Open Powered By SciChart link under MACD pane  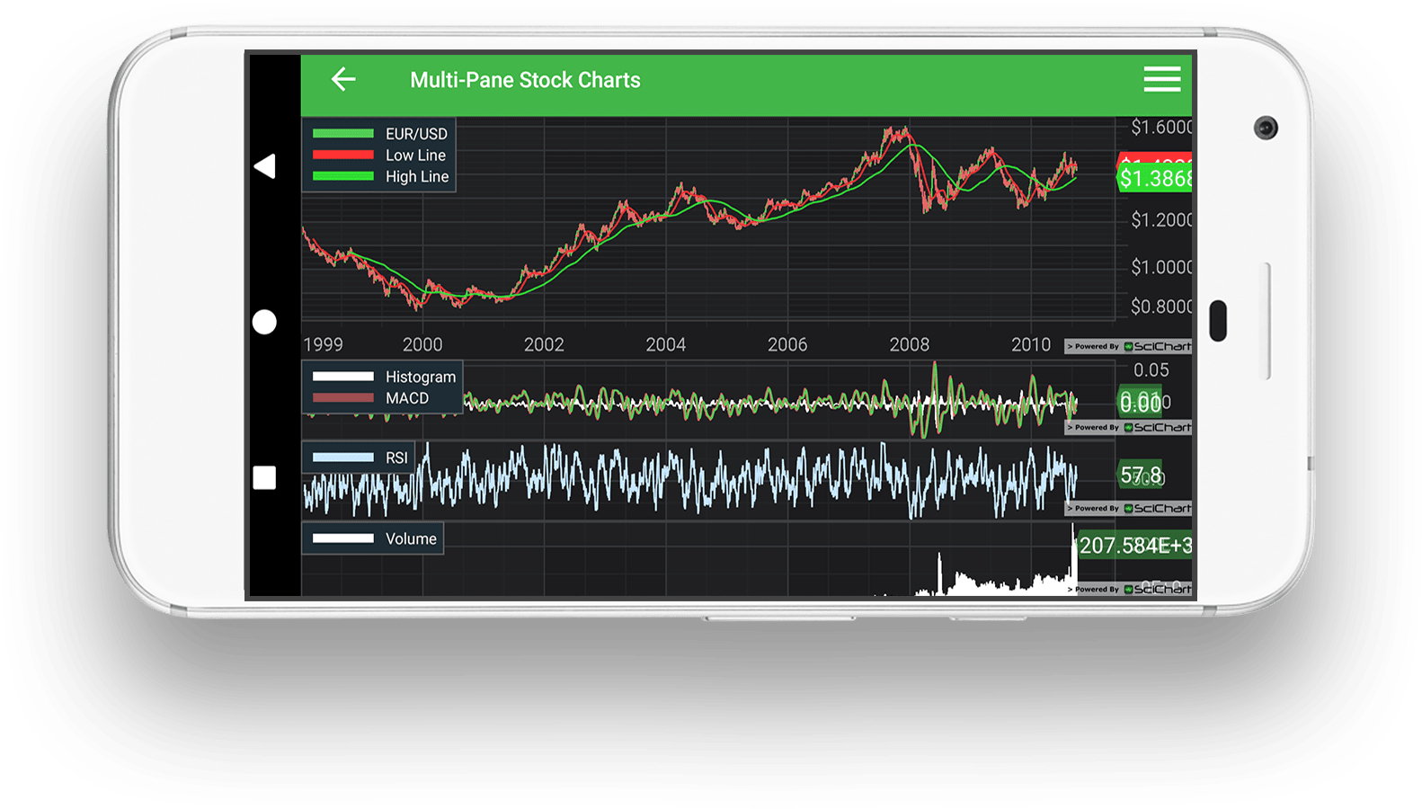tap(1128, 427)
